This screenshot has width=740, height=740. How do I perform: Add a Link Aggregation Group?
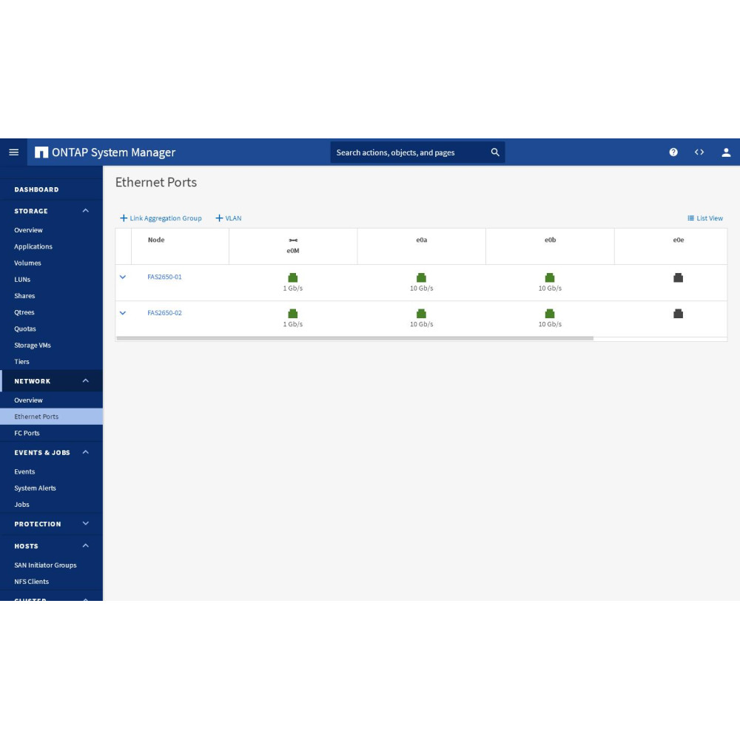(161, 218)
